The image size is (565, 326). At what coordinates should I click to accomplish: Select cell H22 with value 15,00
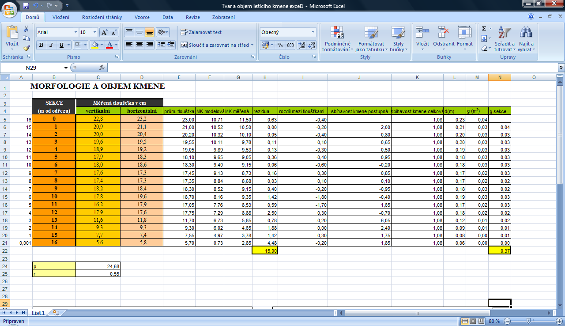point(265,250)
